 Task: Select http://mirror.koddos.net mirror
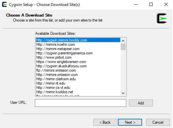(x=78, y=92)
